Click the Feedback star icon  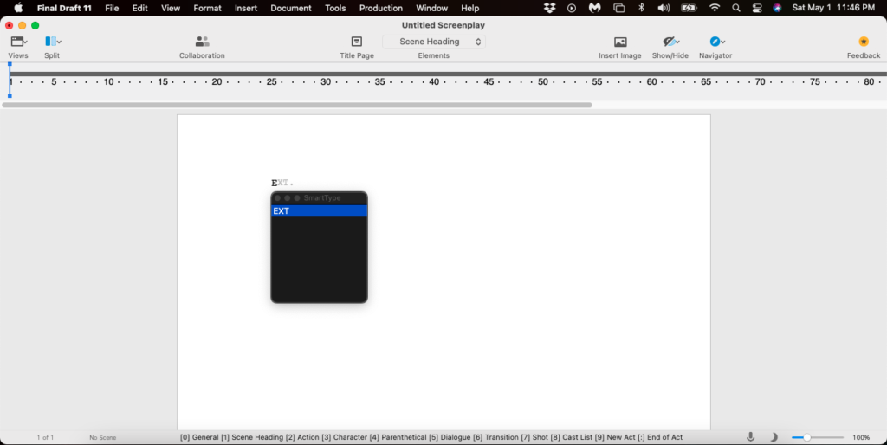point(863,42)
